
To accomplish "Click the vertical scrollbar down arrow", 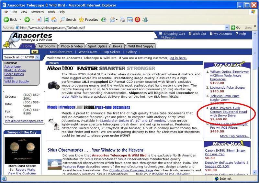I will pyautogui.click(x=254, y=172).
